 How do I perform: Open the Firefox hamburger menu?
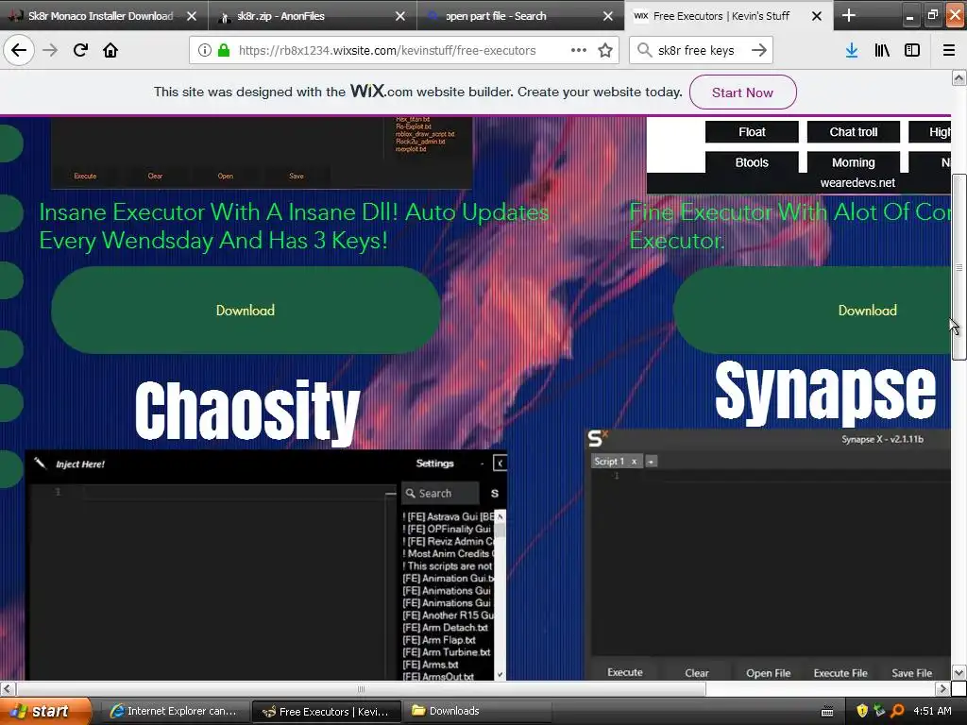949,50
